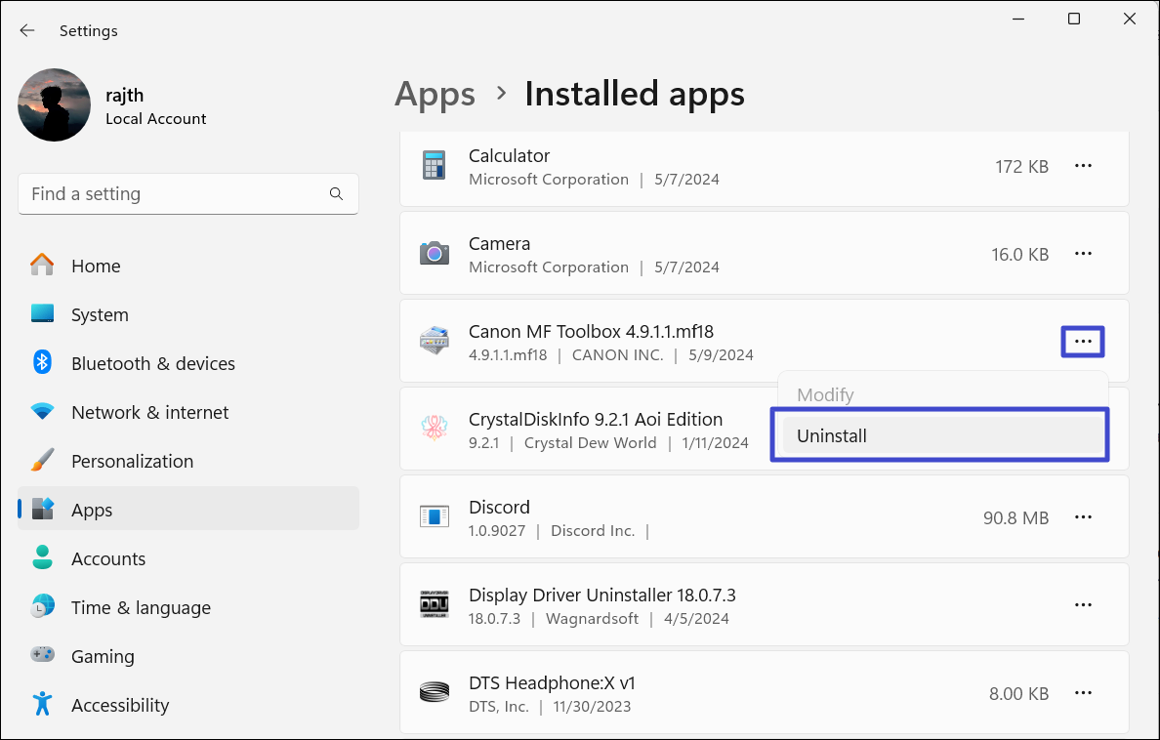Open options for Display Driver Uninstaller
The image size is (1160, 740).
click(1083, 605)
